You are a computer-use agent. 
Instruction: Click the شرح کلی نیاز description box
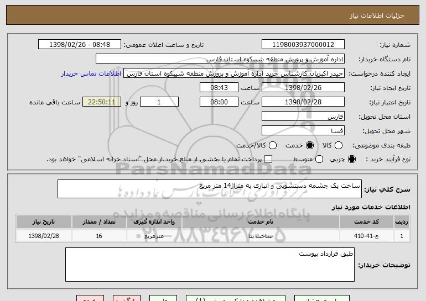[x=210, y=189]
